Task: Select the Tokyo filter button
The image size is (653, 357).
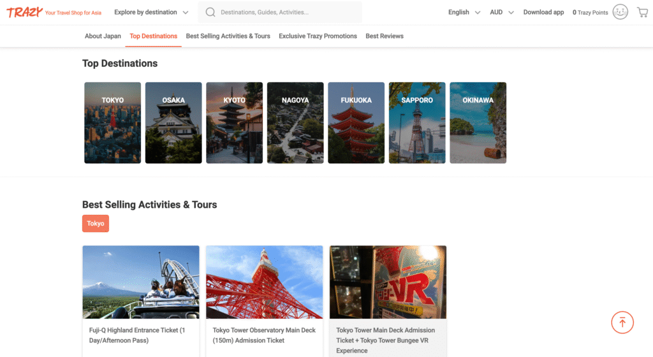Action: (96, 224)
